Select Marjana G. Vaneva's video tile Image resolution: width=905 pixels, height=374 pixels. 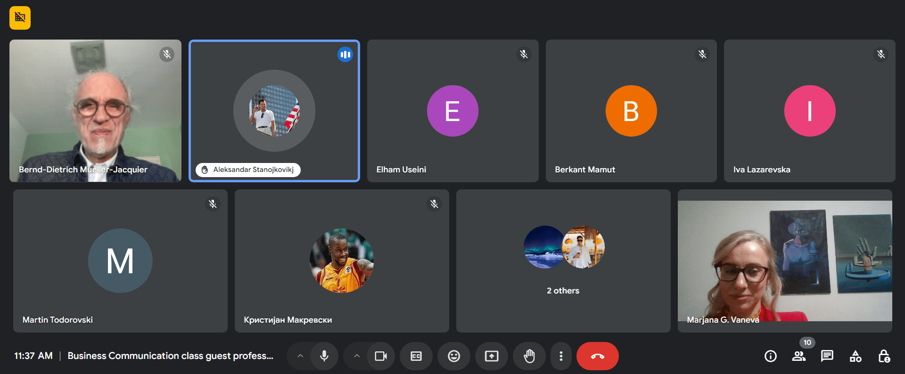[784, 261]
